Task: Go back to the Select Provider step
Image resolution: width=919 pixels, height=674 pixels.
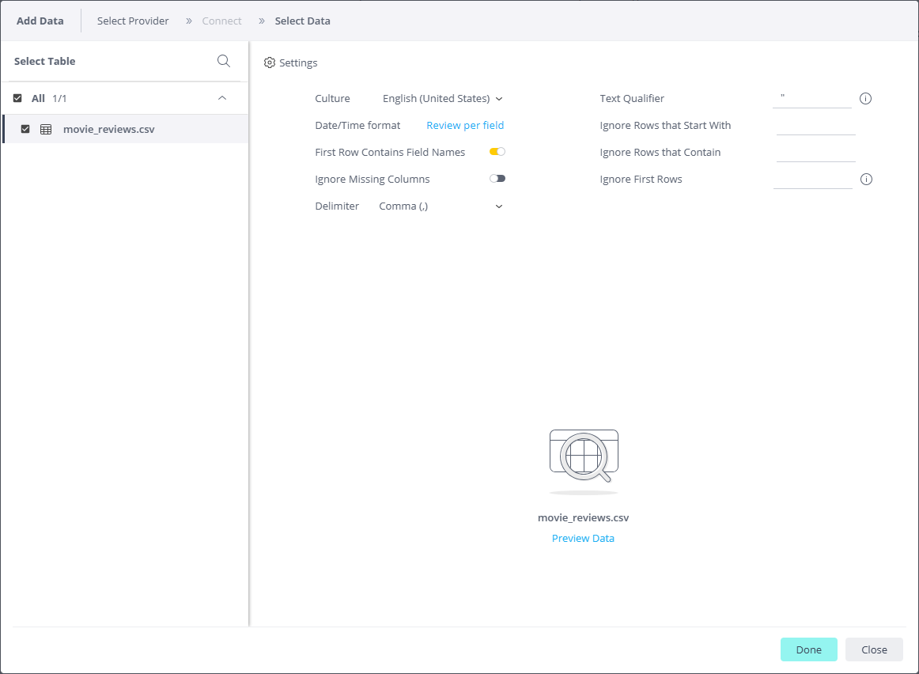Action: pyautogui.click(x=133, y=21)
